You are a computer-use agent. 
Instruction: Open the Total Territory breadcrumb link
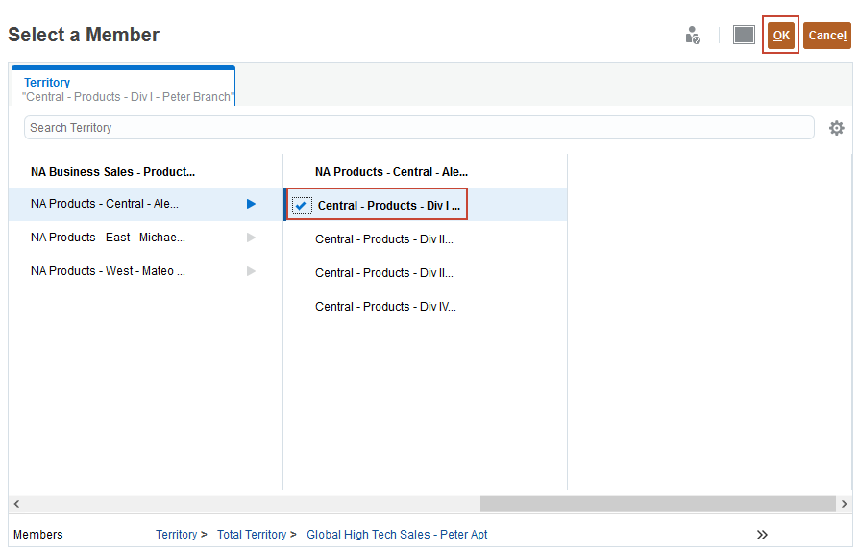coord(252,535)
